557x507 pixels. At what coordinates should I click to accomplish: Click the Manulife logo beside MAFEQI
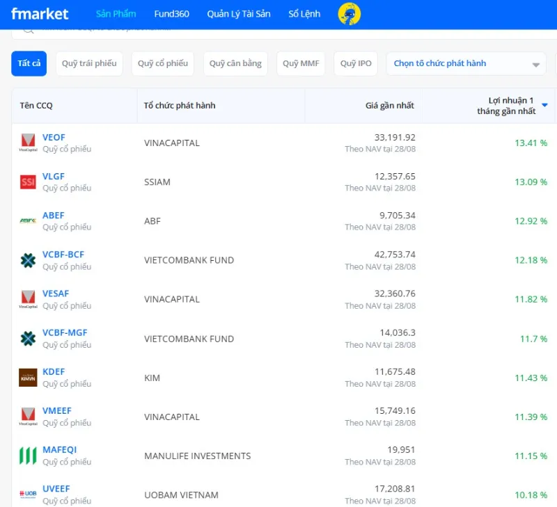coord(28,456)
